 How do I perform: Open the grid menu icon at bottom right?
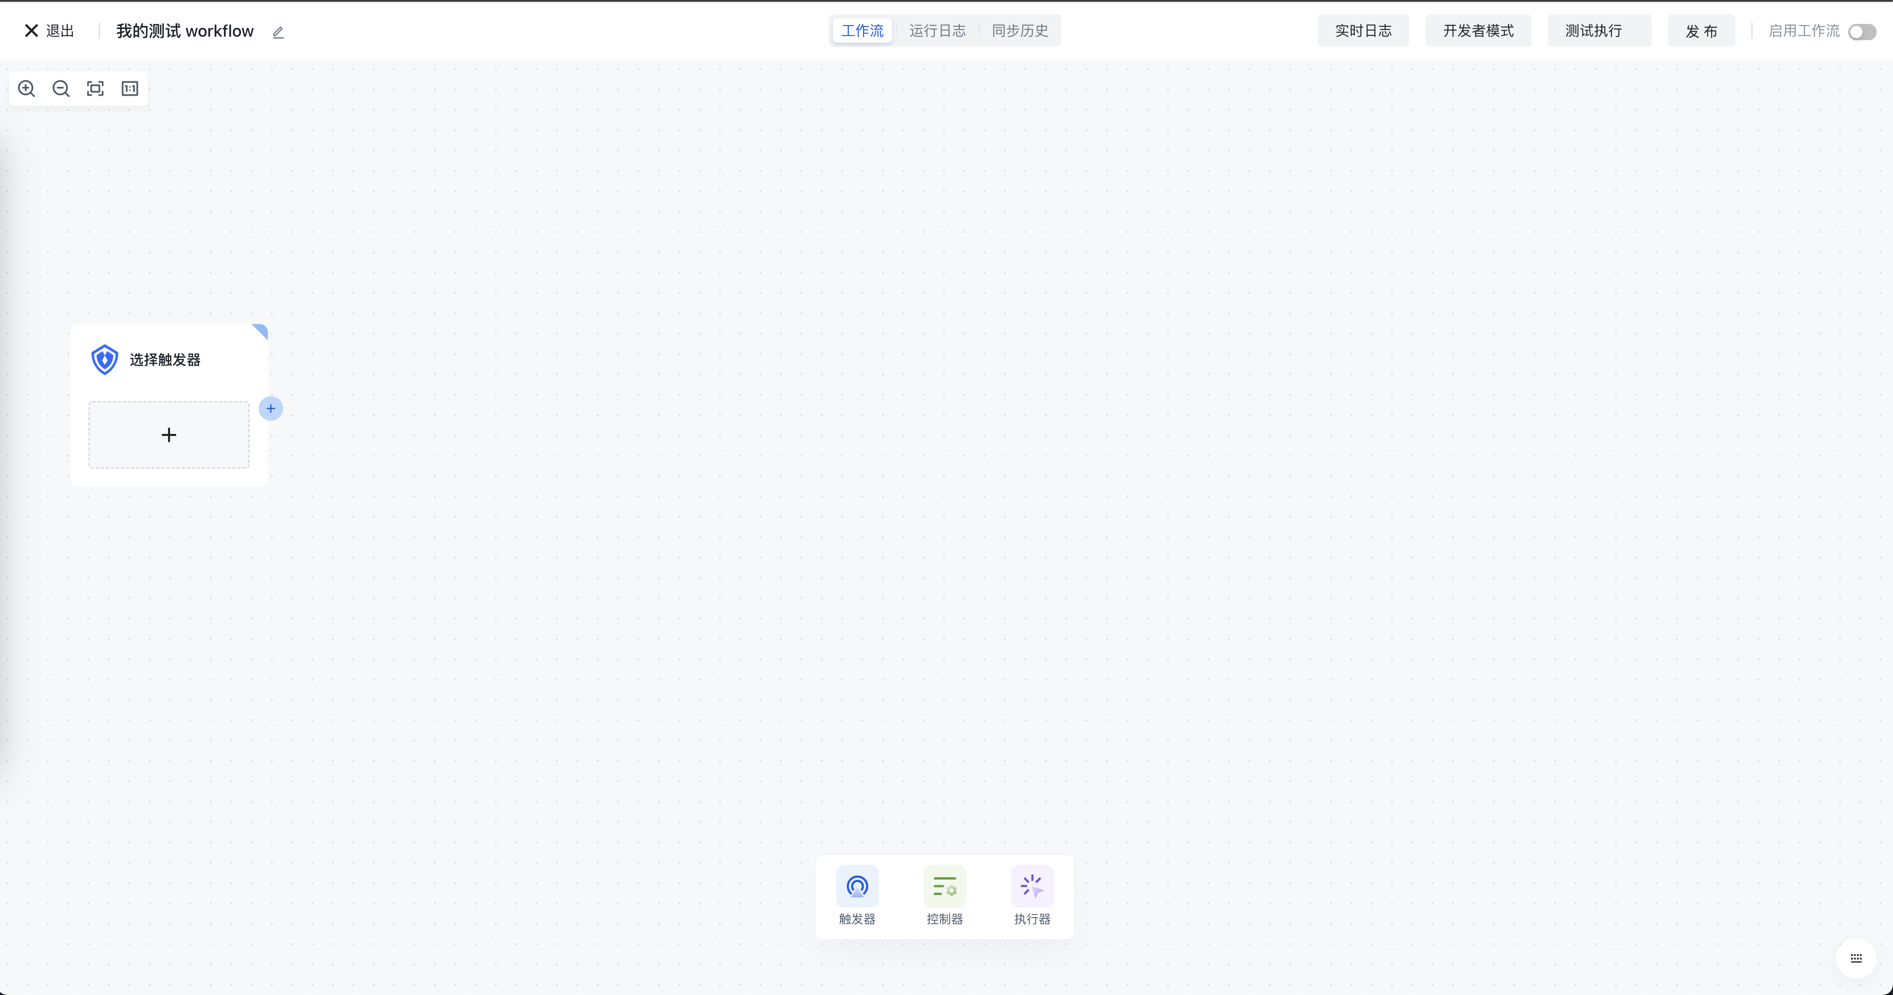coord(1855,957)
